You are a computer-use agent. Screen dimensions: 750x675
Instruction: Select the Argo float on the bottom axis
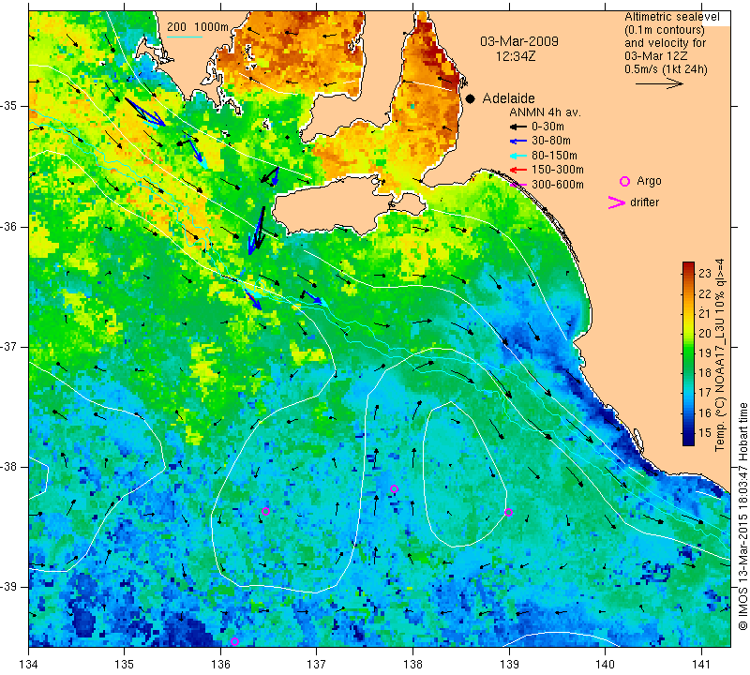234,641
